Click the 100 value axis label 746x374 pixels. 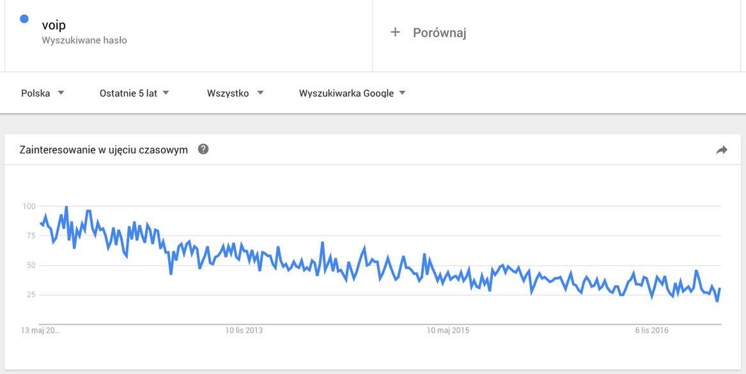coord(29,206)
